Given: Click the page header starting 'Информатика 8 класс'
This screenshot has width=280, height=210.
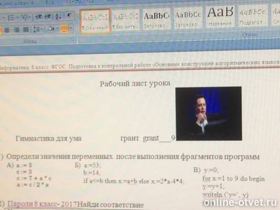Looking at the screenshot, I should click(x=139, y=65).
